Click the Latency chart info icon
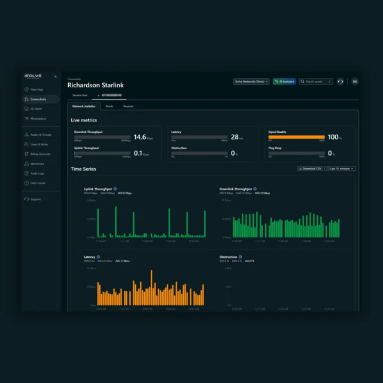 (x=98, y=256)
